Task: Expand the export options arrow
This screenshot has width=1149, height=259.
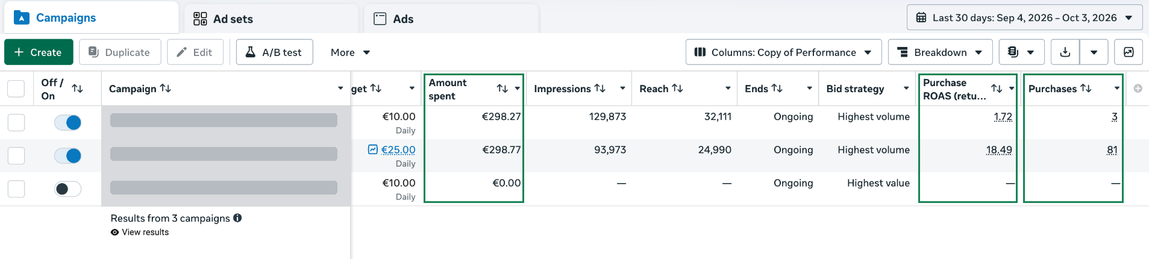Action: 1094,52
